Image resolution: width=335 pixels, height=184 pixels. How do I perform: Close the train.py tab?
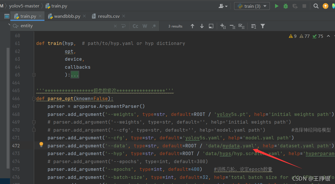click(40, 16)
